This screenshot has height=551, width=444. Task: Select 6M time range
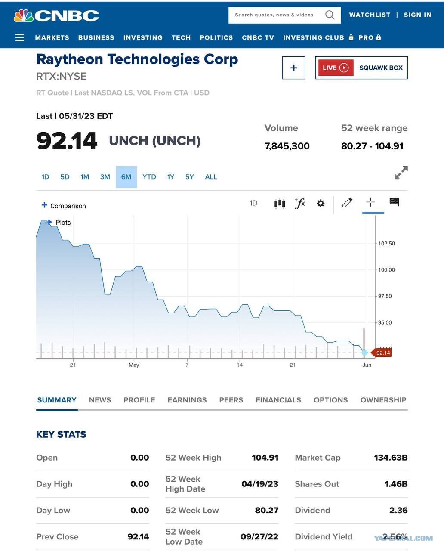pyautogui.click(x=126, y=177)
